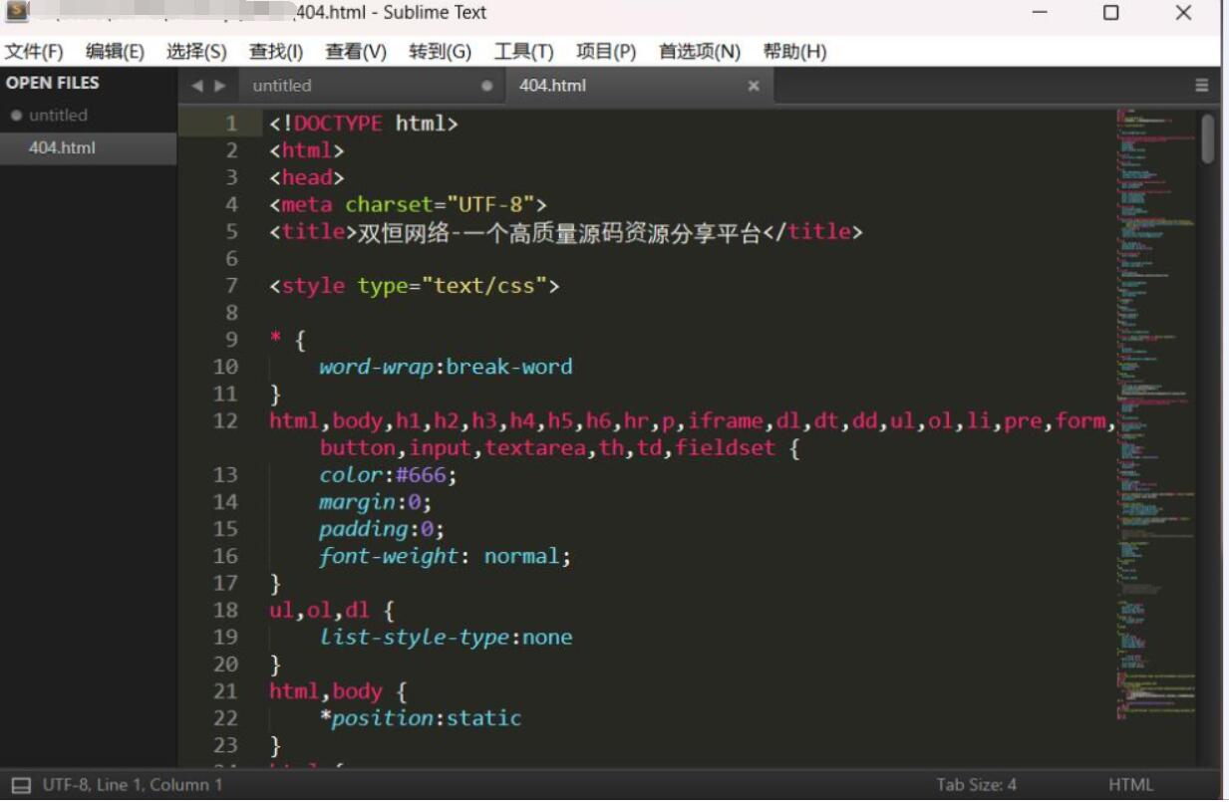Open the 查看(V) menu
The image size is (1229, 802).
pyautogui.click(x=356, y=52)
